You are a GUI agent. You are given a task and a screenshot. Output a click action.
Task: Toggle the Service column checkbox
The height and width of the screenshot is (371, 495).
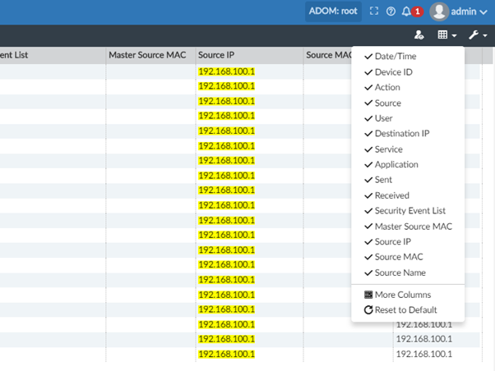[388, 149]
